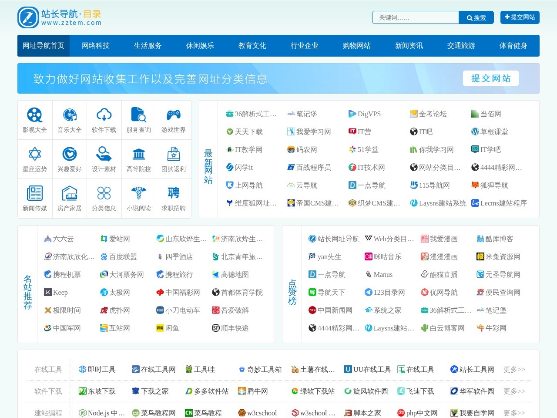
Task: Click inside the keyword search input field
Action: coord(415,17)
